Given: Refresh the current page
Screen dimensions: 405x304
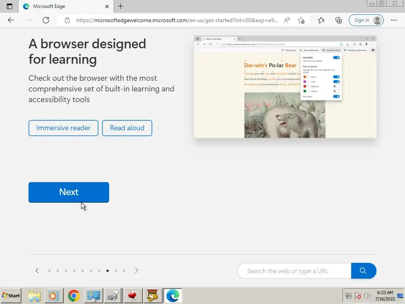Looking at the screenshot, I should click(x=46, y=20).
